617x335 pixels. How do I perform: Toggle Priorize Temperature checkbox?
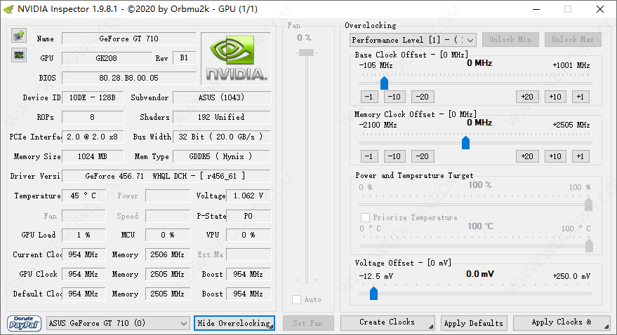pos(365,217)
